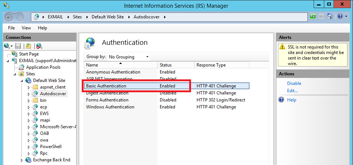Click the PowerShell application icon
353x165 pixels.
[x=36, y=147]
